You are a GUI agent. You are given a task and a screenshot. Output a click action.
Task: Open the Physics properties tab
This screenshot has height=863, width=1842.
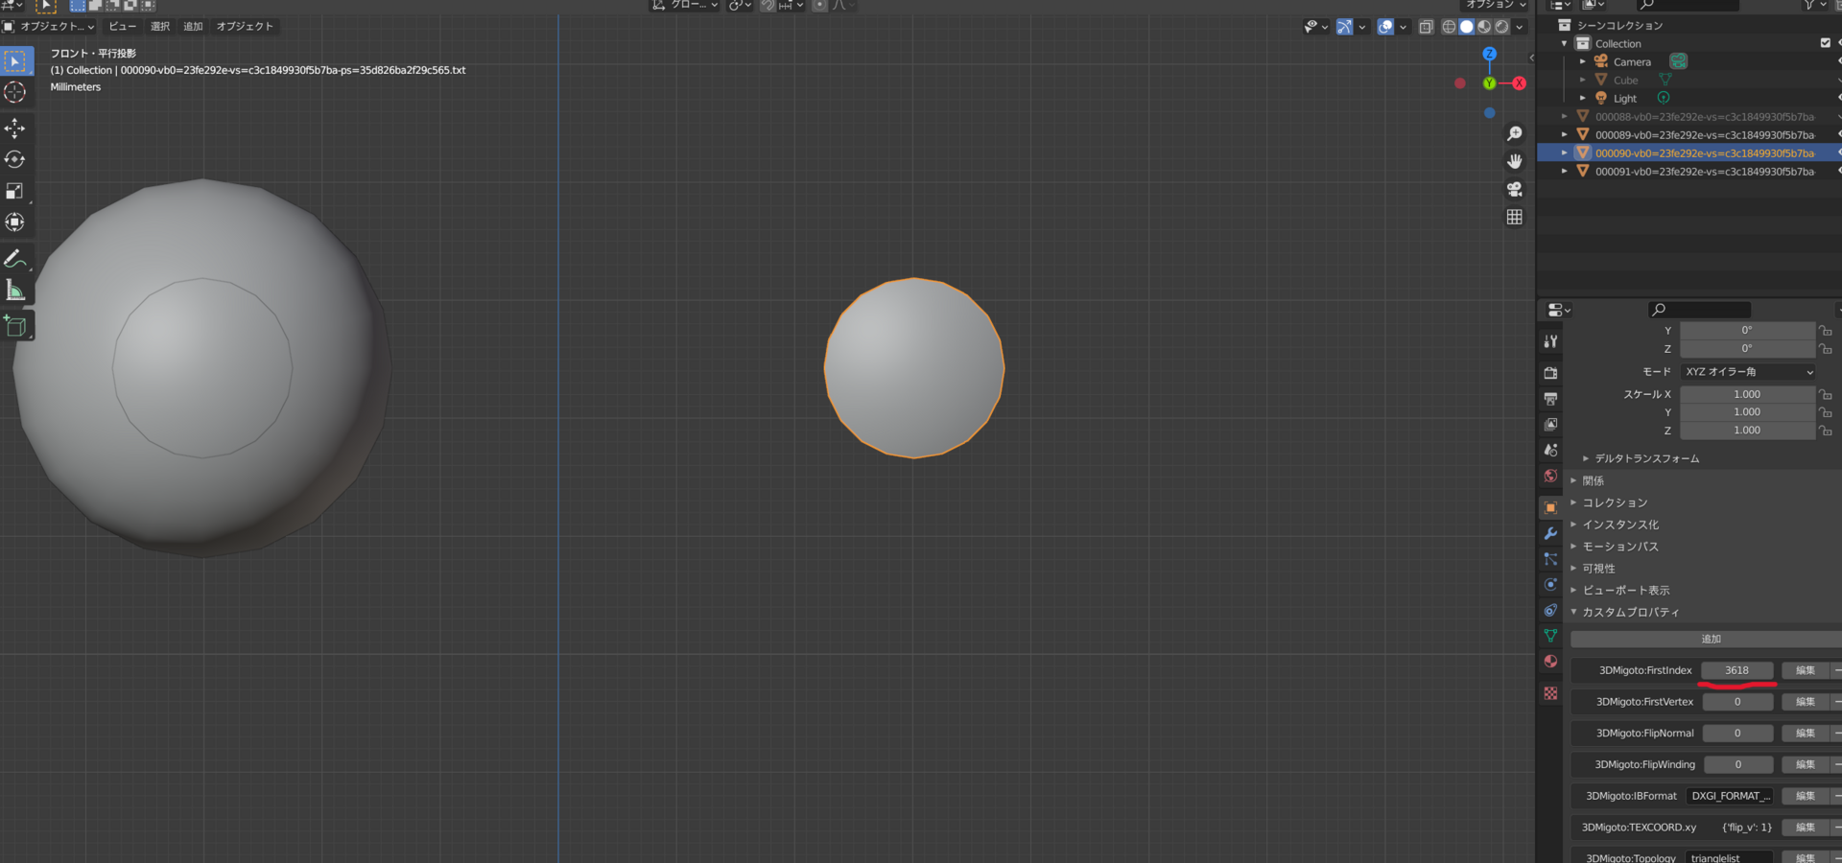[x=1550, y=584]
